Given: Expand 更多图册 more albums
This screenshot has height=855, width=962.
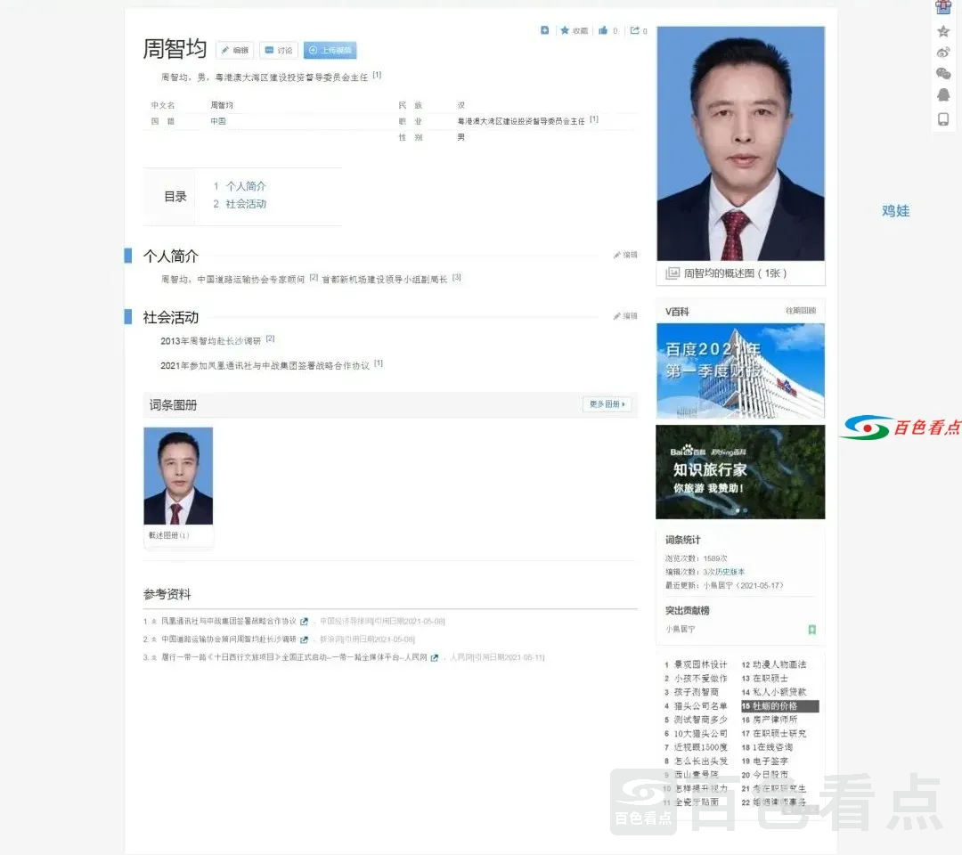Looking at the screenshot, I should click(x=607, y=404).
